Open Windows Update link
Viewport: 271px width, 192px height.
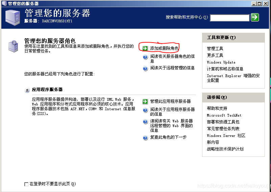[221, 62]
